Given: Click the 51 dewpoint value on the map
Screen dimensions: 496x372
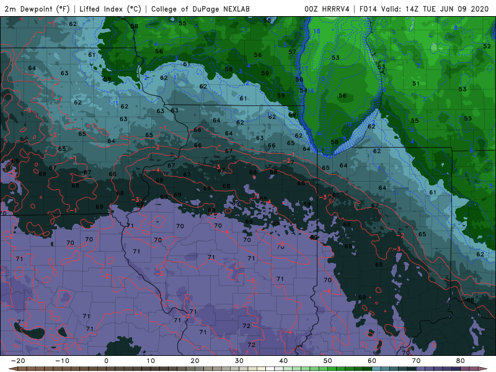Looking at the screenshot, I should pyautogui.click(x=416, y=84).
